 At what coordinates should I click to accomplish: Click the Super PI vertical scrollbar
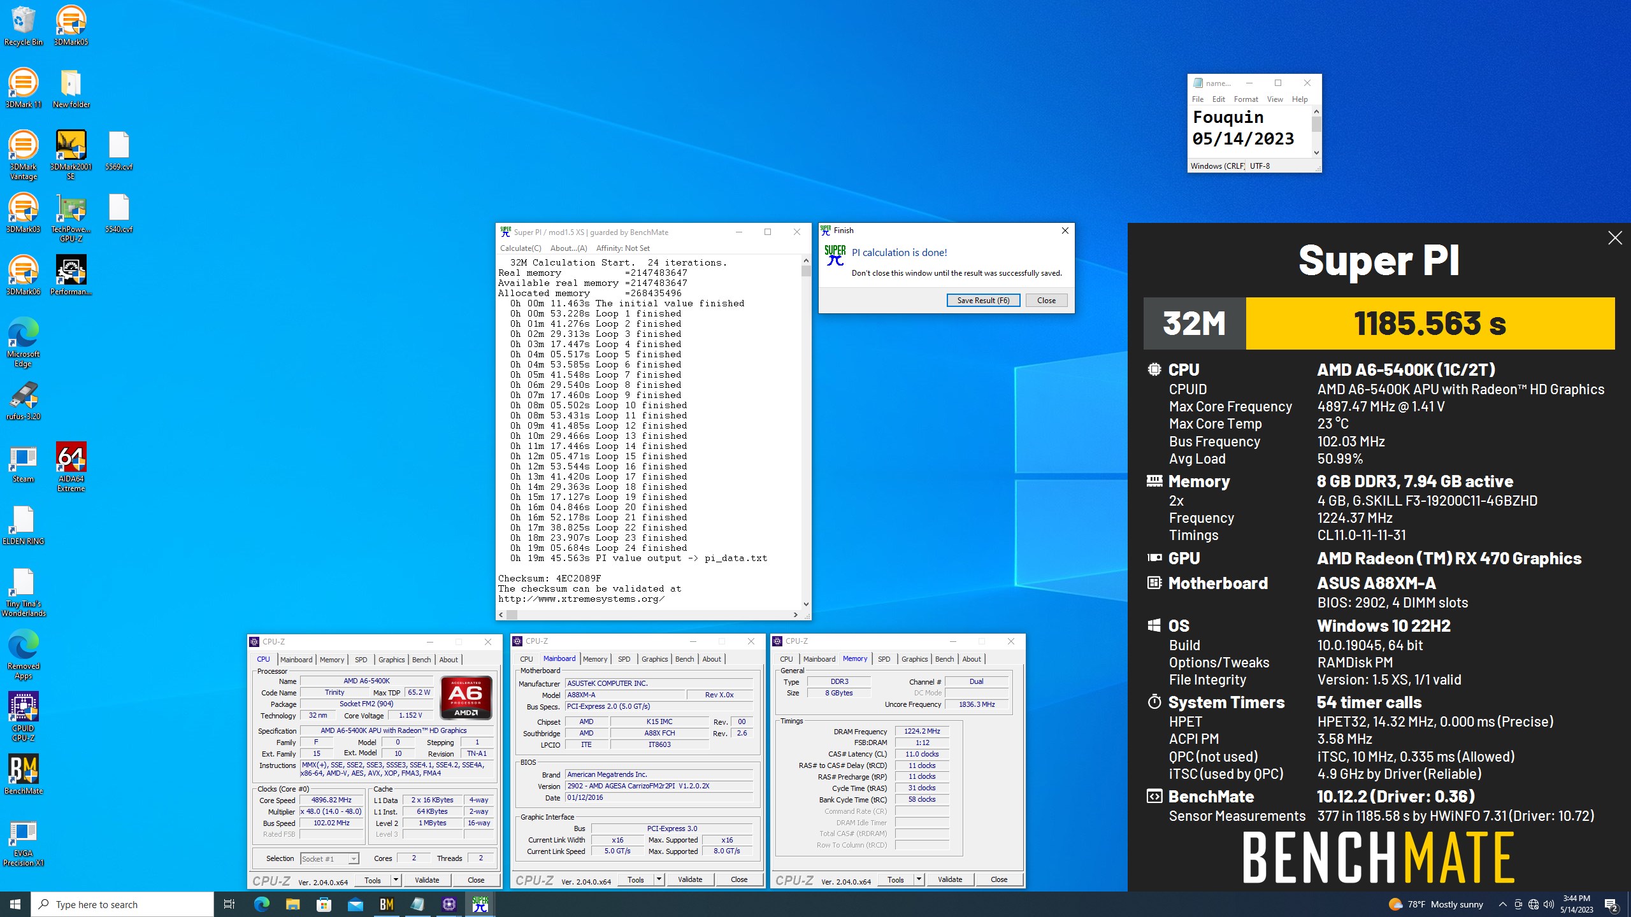tap(806, 432)
